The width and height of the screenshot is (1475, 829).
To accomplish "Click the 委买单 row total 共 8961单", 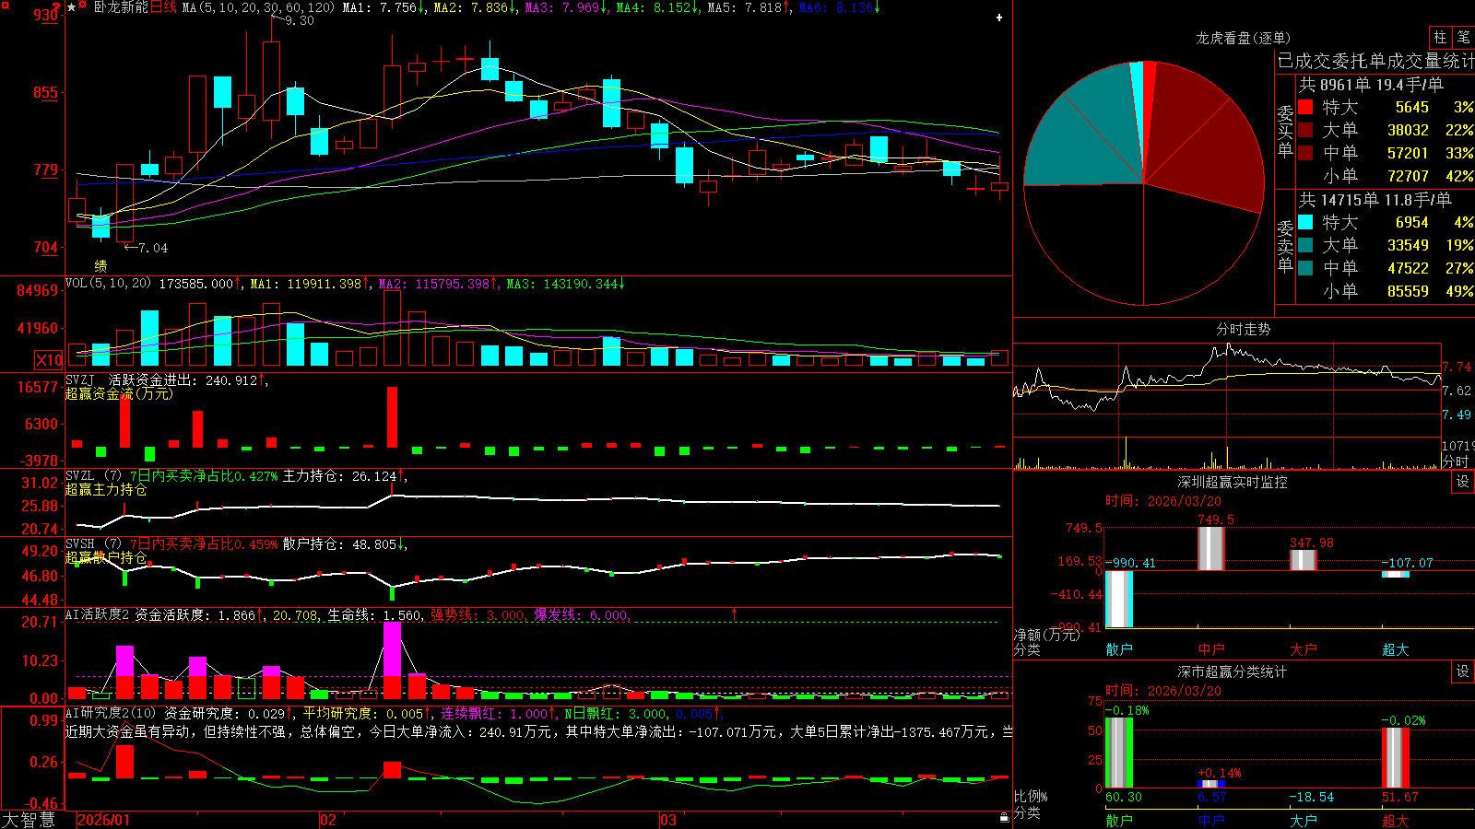I will coord(1371,85).
